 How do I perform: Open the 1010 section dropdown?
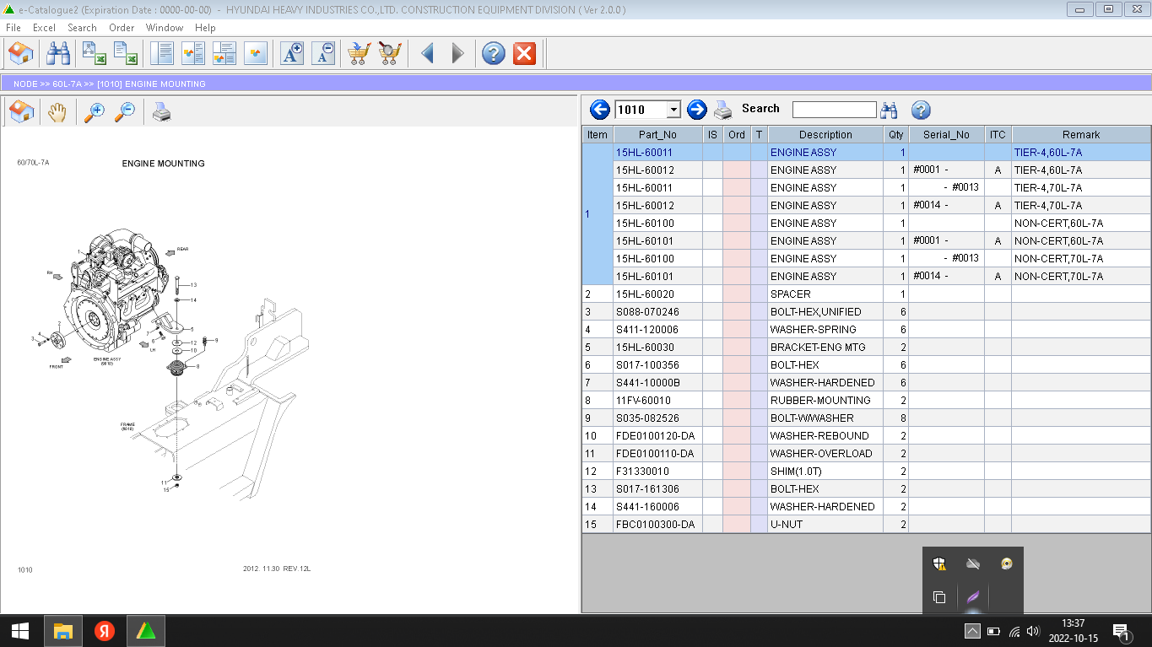point(673,110)
